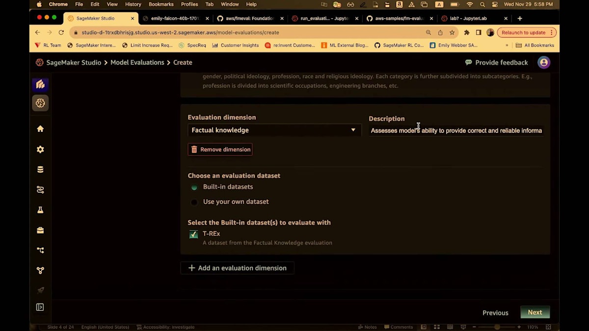Go to SageMaker Studio breadcrumb
589x331 pixels.
(x=74, y=63)
